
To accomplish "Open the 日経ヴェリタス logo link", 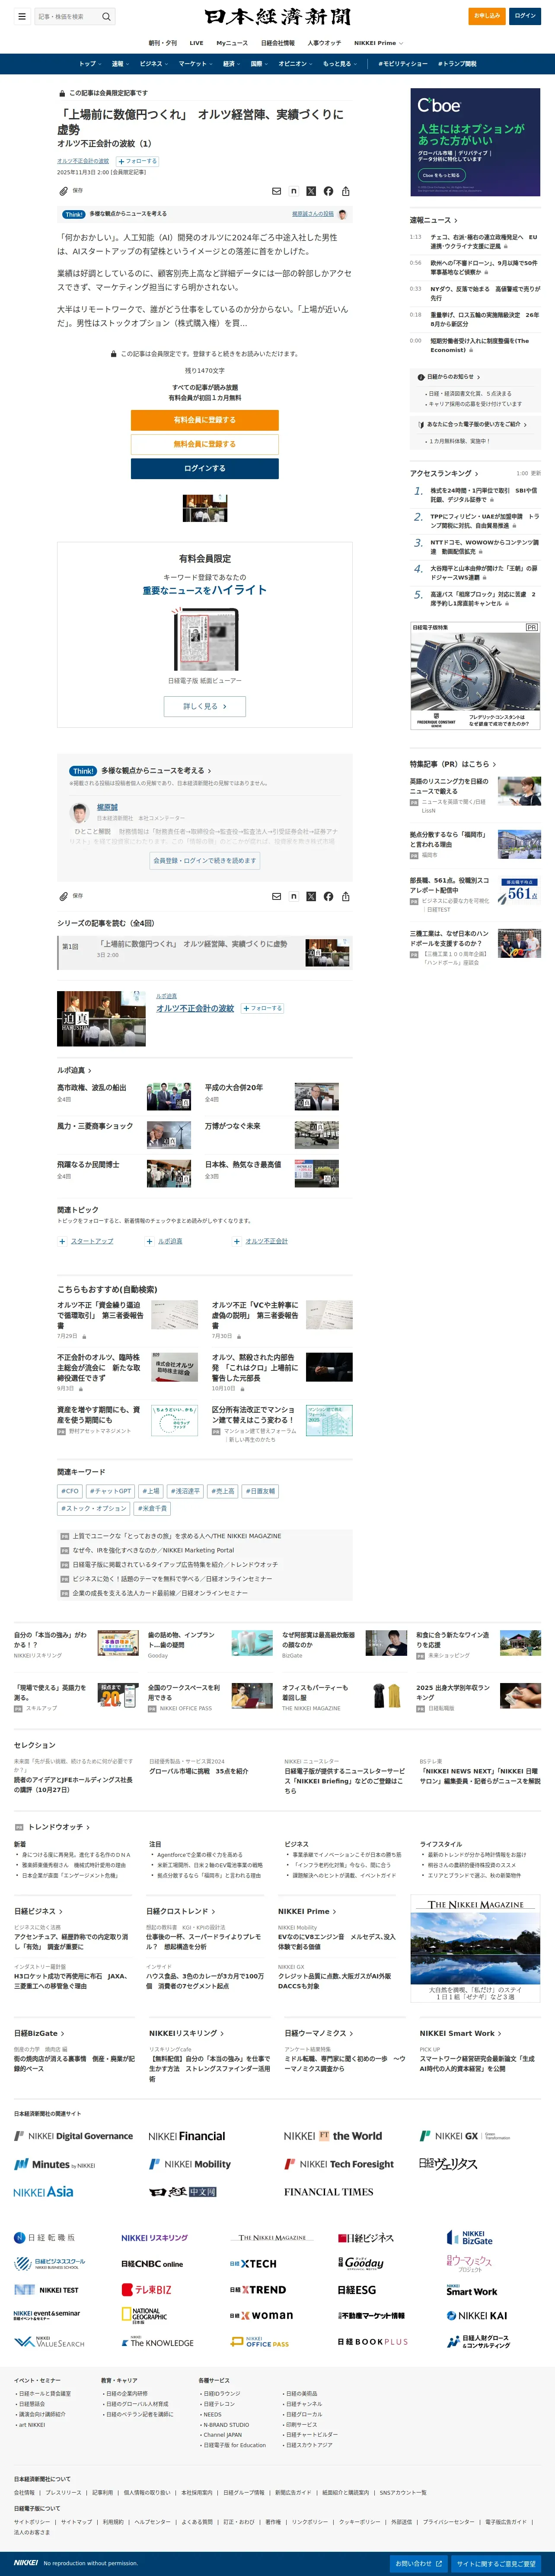I will tap(448, 2164).
